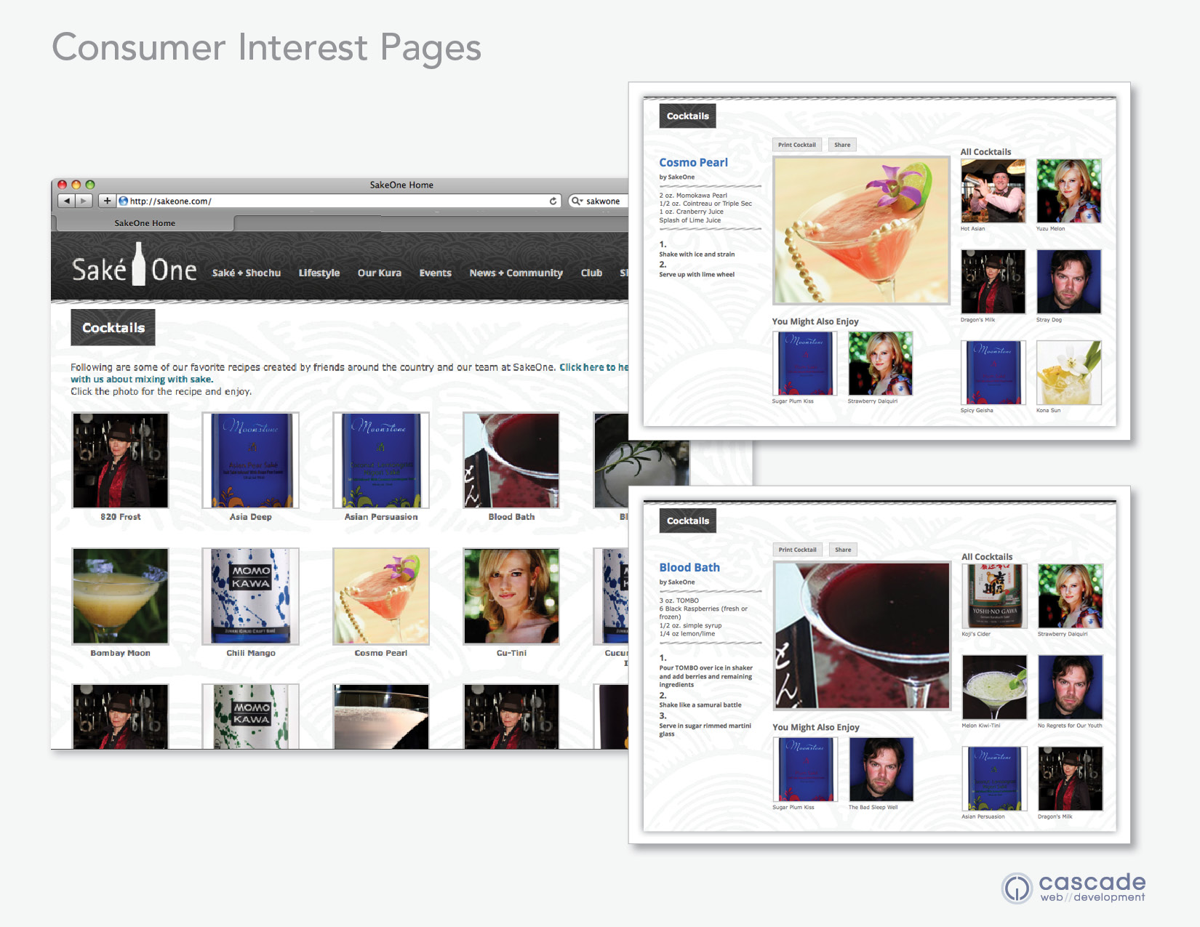Click Share on Cosmo Pearl page

[x=842, y=145]
